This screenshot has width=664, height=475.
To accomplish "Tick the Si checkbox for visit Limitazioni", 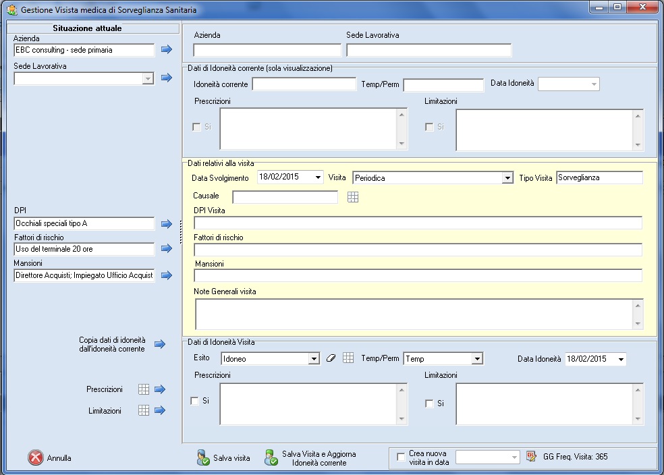I will 429,403.
